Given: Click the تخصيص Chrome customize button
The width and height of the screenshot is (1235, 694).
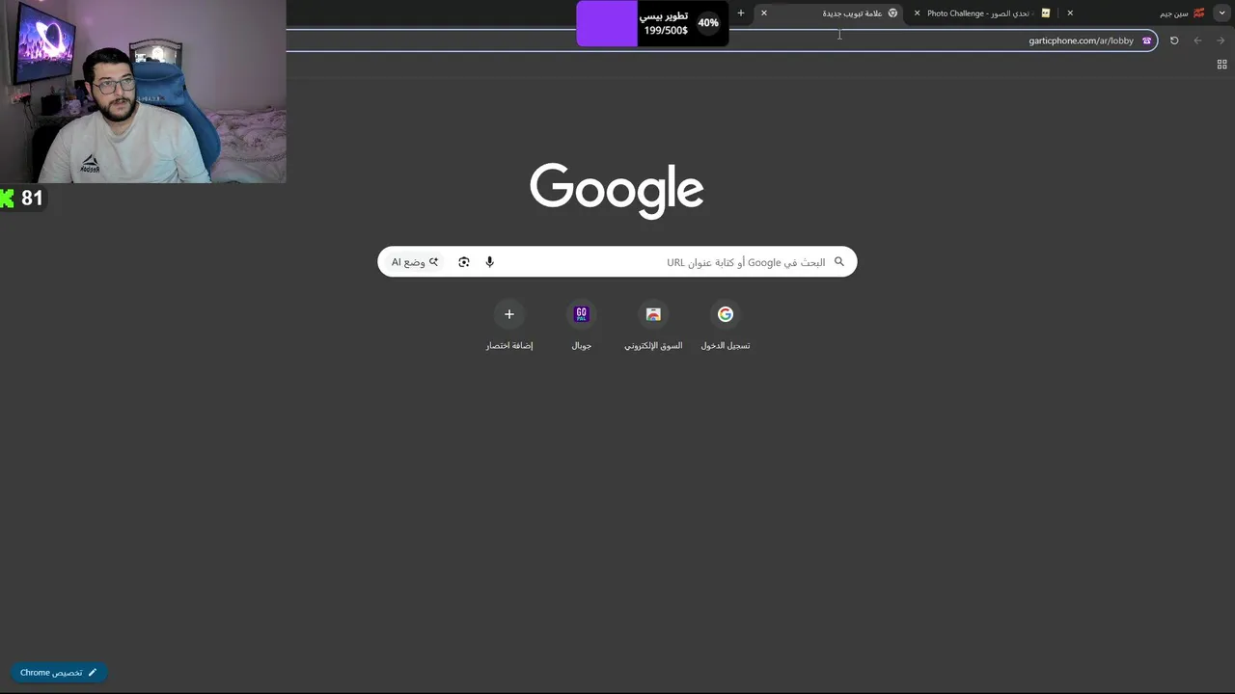Looking at the screenshot, I should tap(59, 673).
